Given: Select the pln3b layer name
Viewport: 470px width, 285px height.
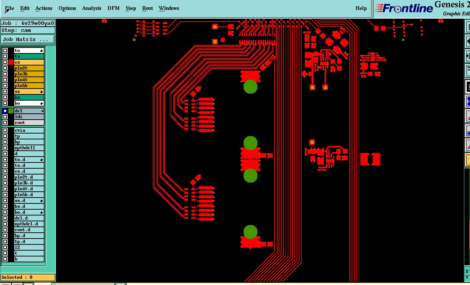Looking at the screenshot, I should point(29,74).
